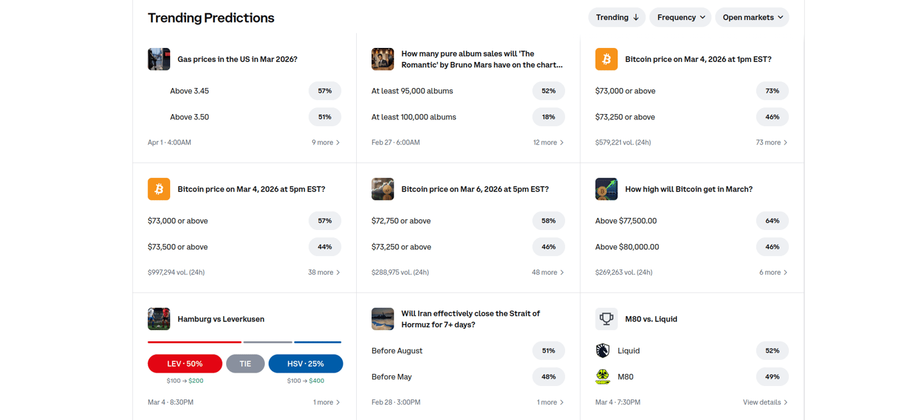Expand the Frequency filter dropdown
The height and width of the screenshot is (420, 911).
coord(680,17)
